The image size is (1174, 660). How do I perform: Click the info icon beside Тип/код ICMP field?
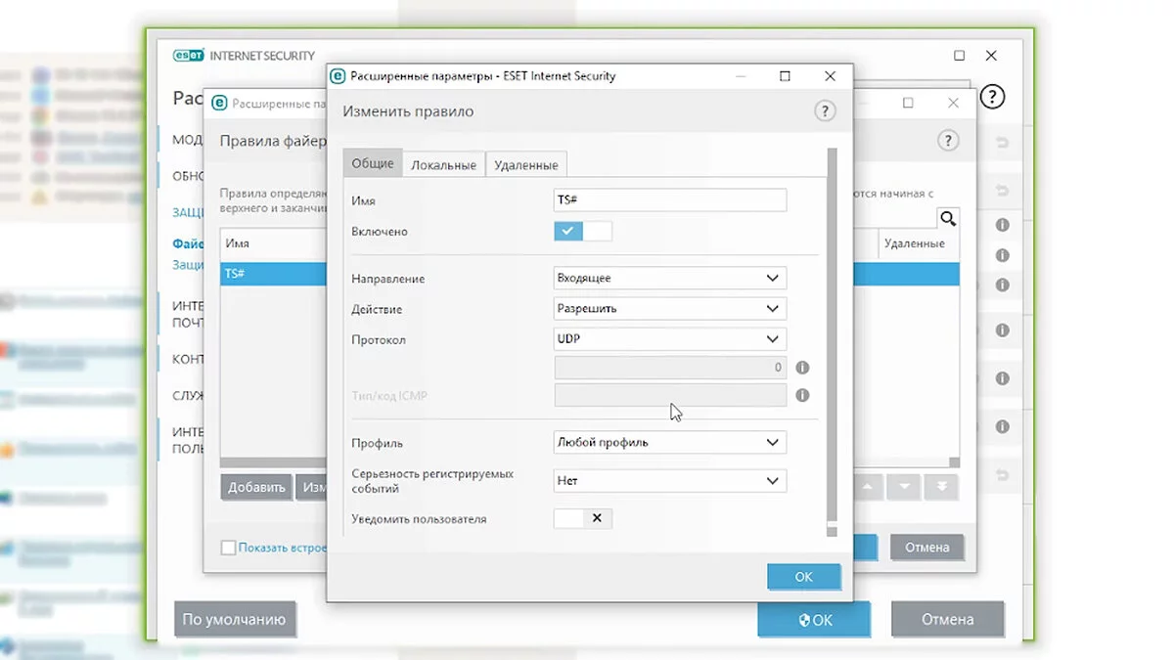point(802,396)
